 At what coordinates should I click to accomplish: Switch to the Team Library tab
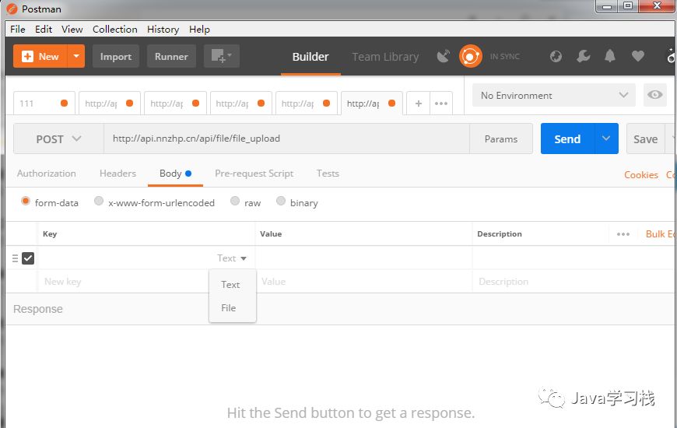(385, 57)
